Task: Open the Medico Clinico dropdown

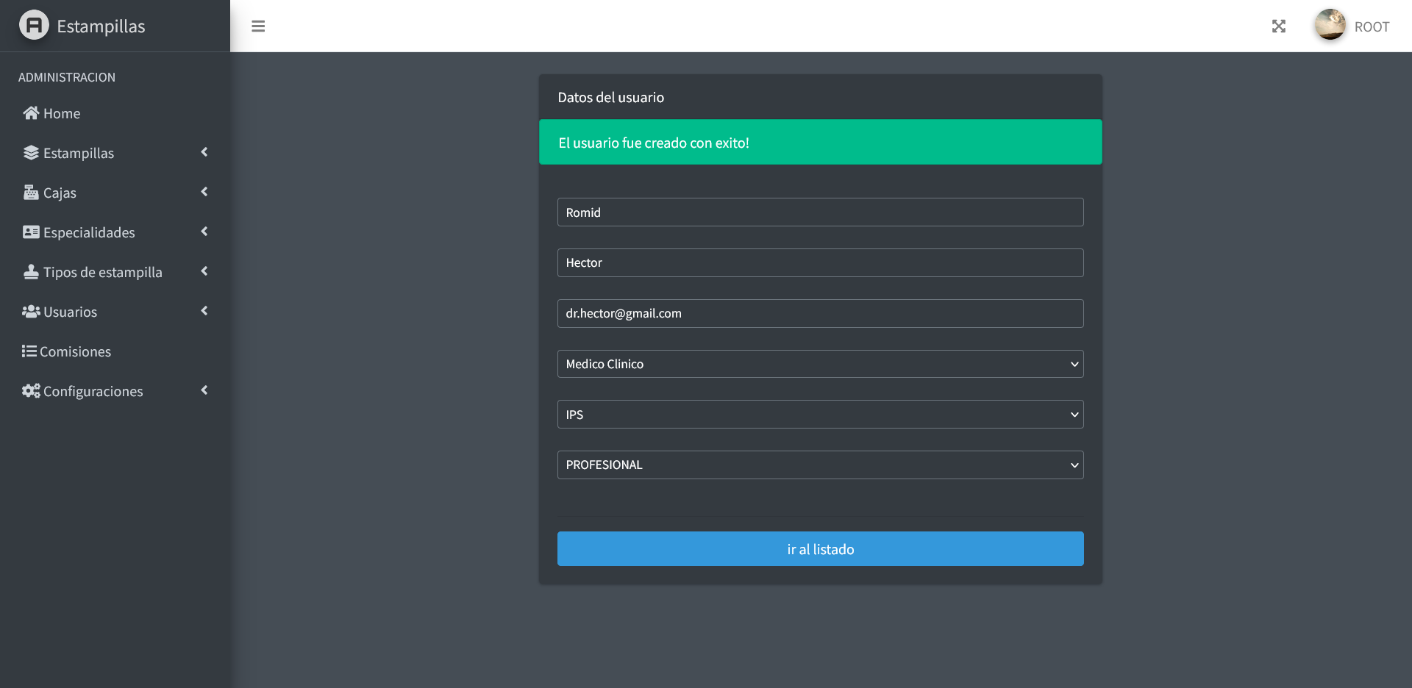Action: [x=820, y=364]
